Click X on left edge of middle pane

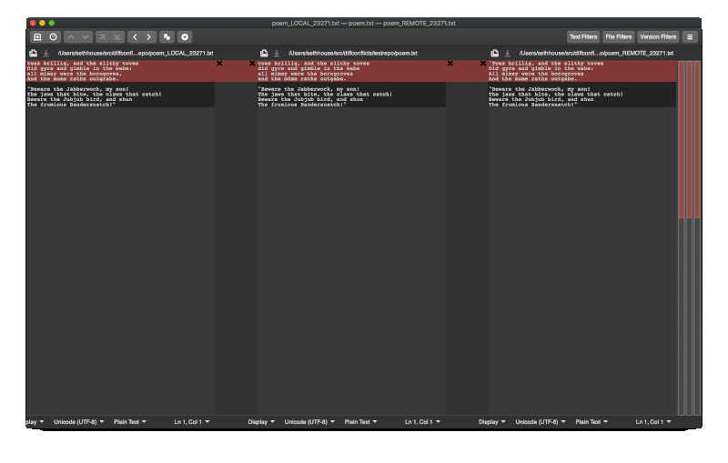tap(252, 64)
